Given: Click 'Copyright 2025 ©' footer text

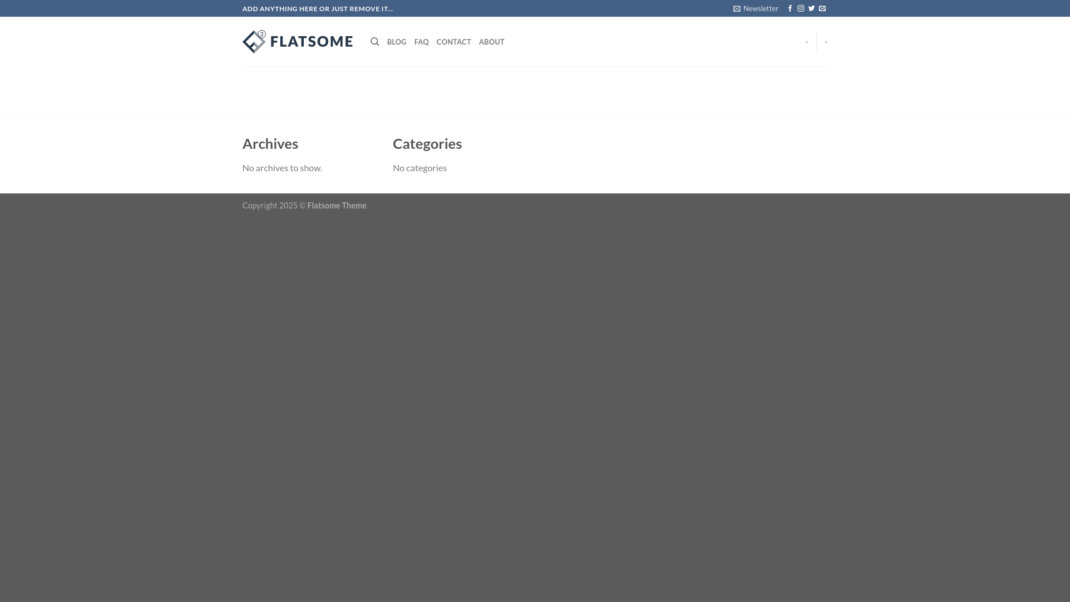Looking at the screenshot, I should click(274, 206).
